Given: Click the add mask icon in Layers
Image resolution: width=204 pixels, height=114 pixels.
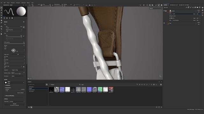Looking at the screenshot, I should 188,8.
